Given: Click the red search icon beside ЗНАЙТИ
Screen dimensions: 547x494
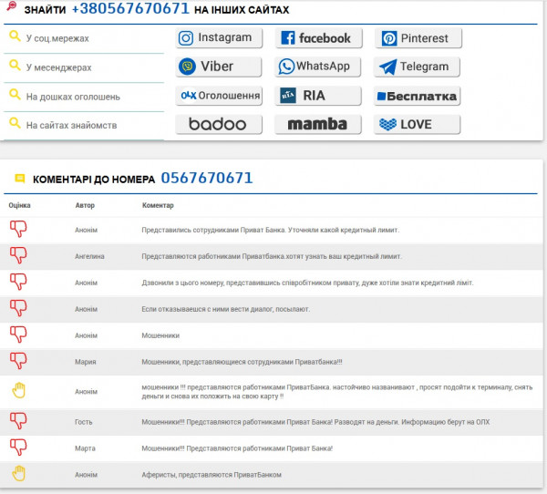Looking at the screenshot, I should coord(12,6).
